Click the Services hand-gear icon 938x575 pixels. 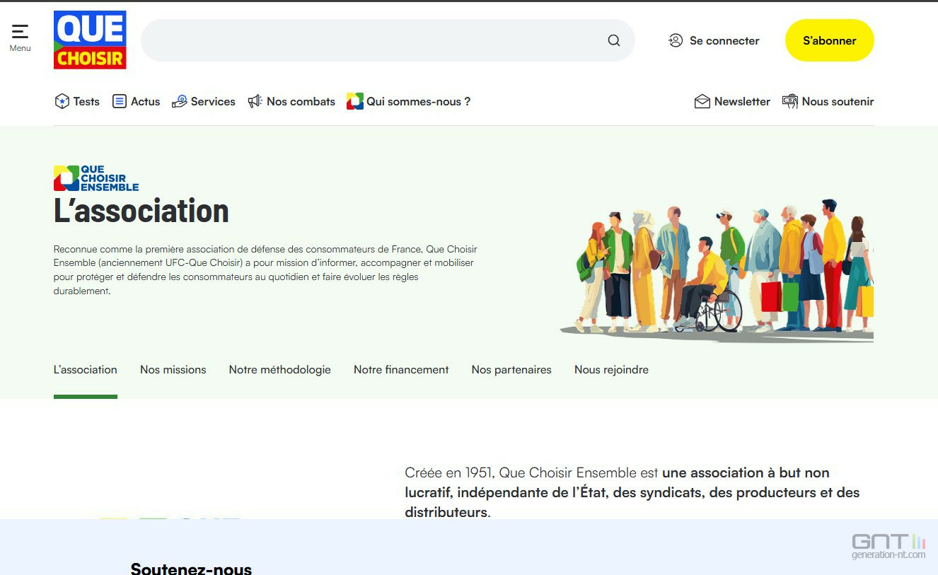[180, 101]
